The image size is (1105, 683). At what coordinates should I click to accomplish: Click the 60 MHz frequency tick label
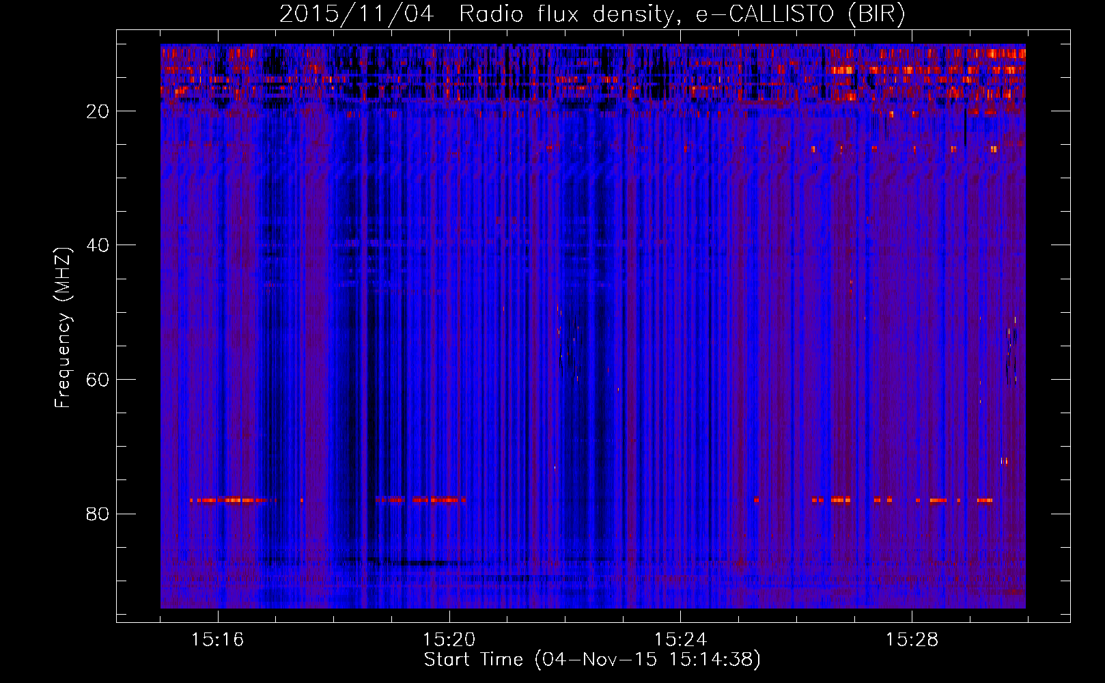98,380
